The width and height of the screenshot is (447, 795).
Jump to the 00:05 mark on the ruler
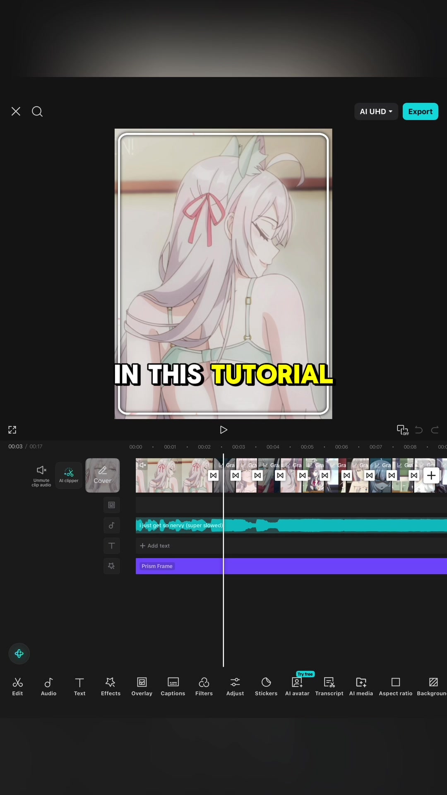pyautogui.click(x=307, y=447)
